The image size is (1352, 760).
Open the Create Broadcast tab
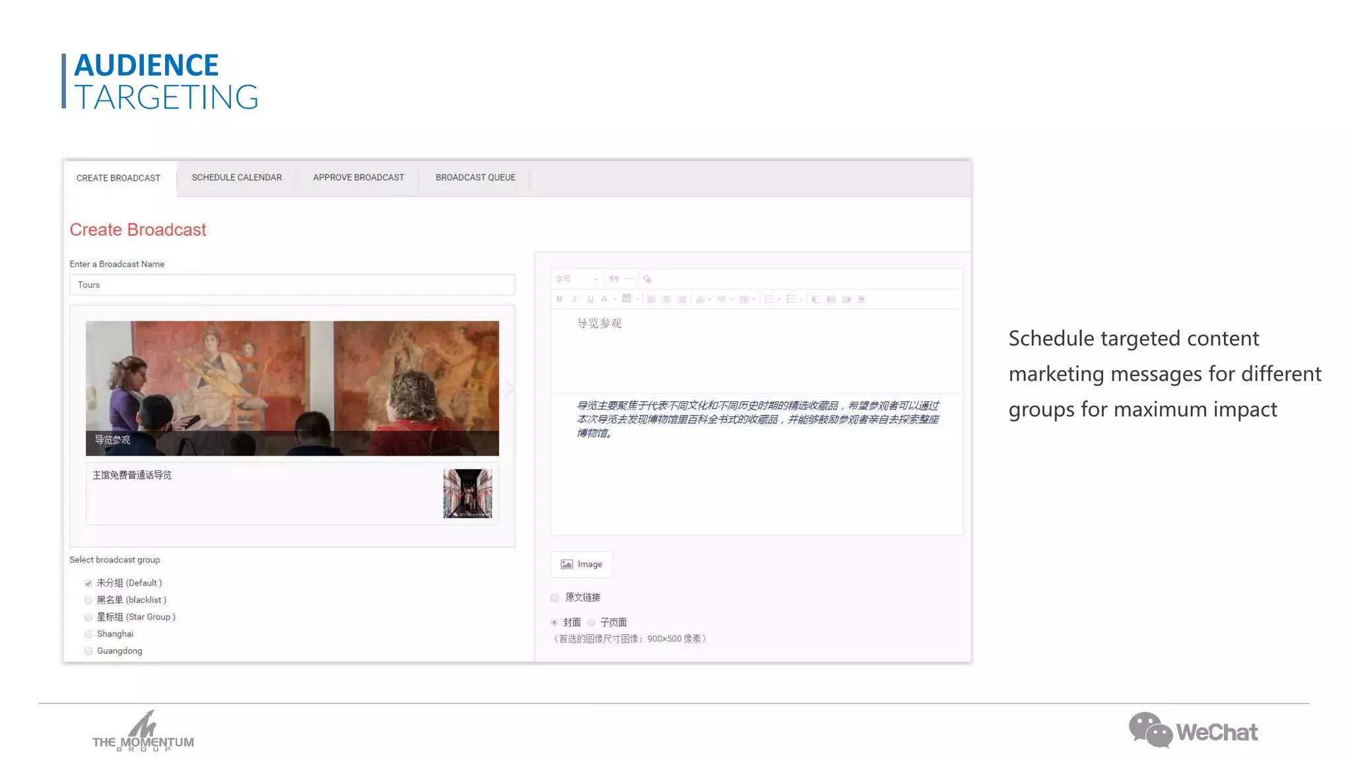pyautogui.click(x=119, y=178)
